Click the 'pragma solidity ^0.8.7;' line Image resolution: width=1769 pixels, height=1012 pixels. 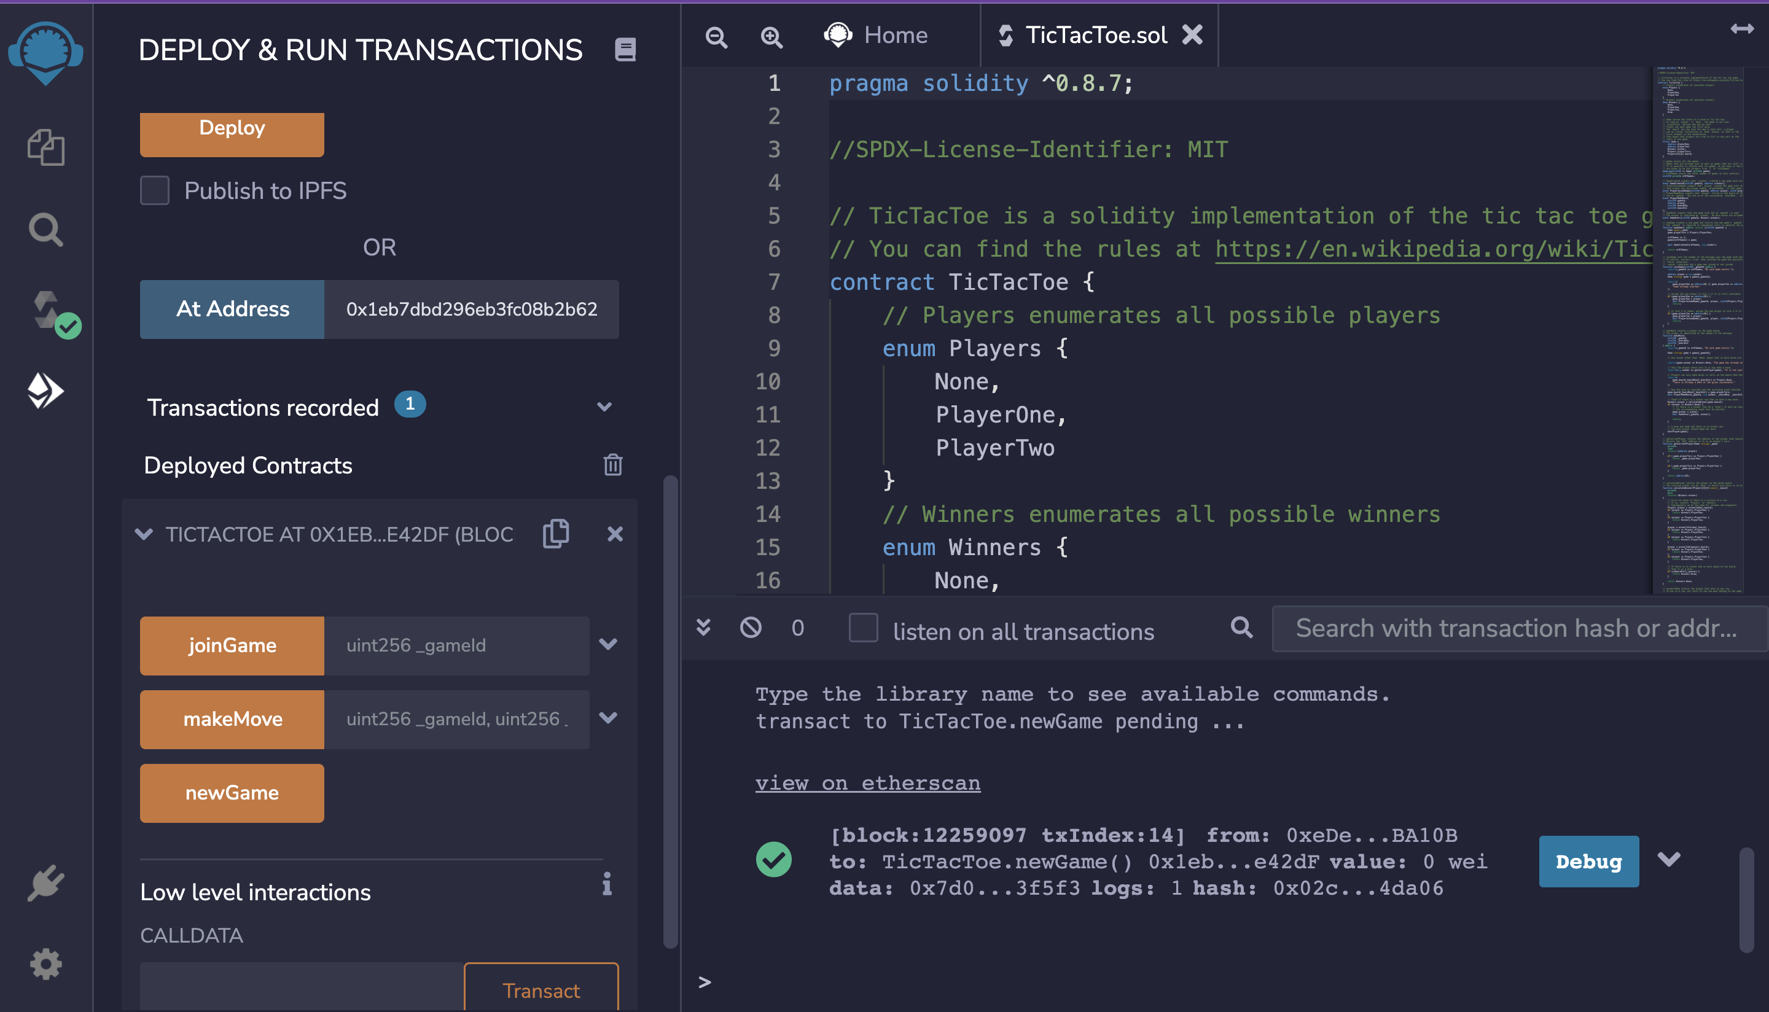(981, 84)
